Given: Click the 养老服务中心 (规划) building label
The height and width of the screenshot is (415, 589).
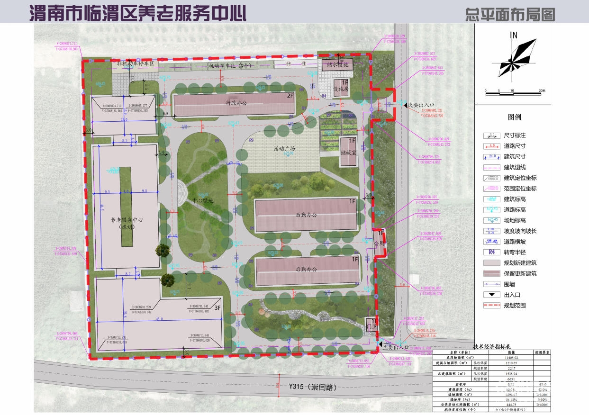Looking at the screenshot, I should point(127,223).
